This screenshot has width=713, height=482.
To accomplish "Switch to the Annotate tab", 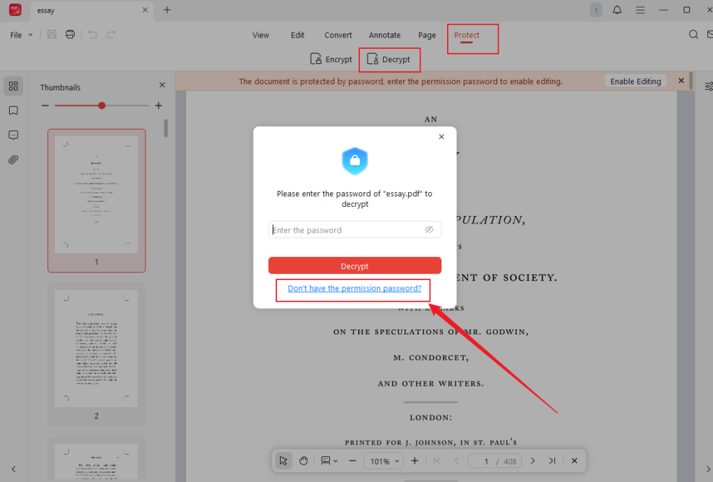I will point(384,35).
